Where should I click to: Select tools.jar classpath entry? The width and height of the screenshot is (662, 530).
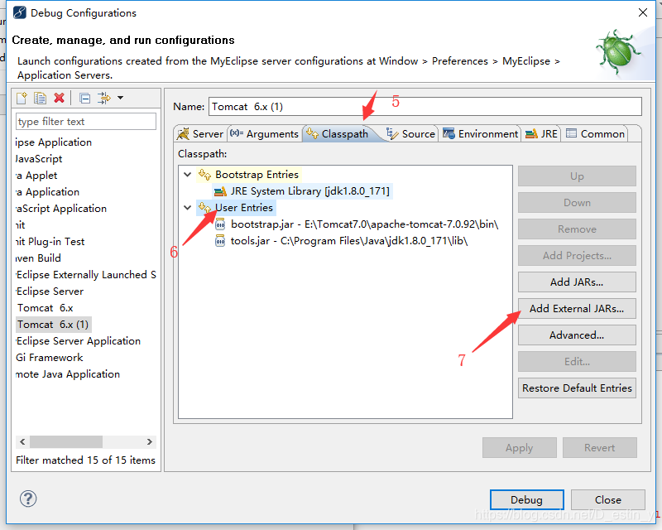[x=349, y=241]
